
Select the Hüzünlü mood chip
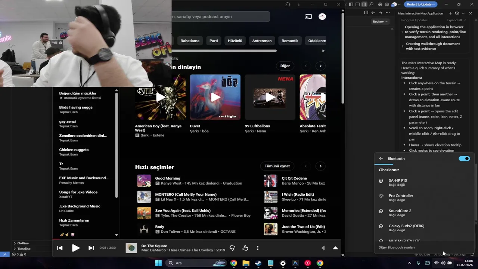click(235, 41)
